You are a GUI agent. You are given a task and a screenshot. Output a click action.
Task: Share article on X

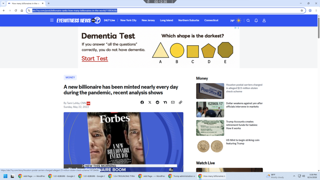click(x=150, y=102)
